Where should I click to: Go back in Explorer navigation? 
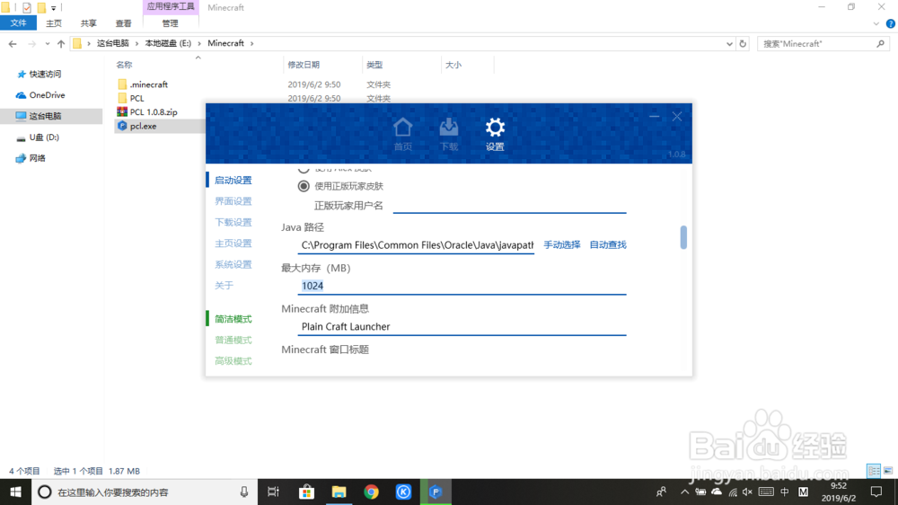13,43
